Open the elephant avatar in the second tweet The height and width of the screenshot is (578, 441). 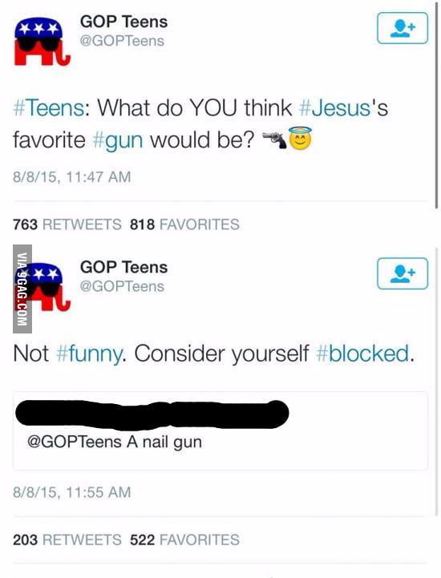coord(42,288)
